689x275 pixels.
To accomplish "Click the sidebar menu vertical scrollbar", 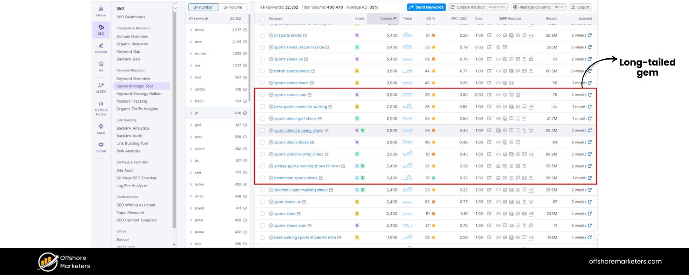I will pyautogui.click(x=174, y=119).
